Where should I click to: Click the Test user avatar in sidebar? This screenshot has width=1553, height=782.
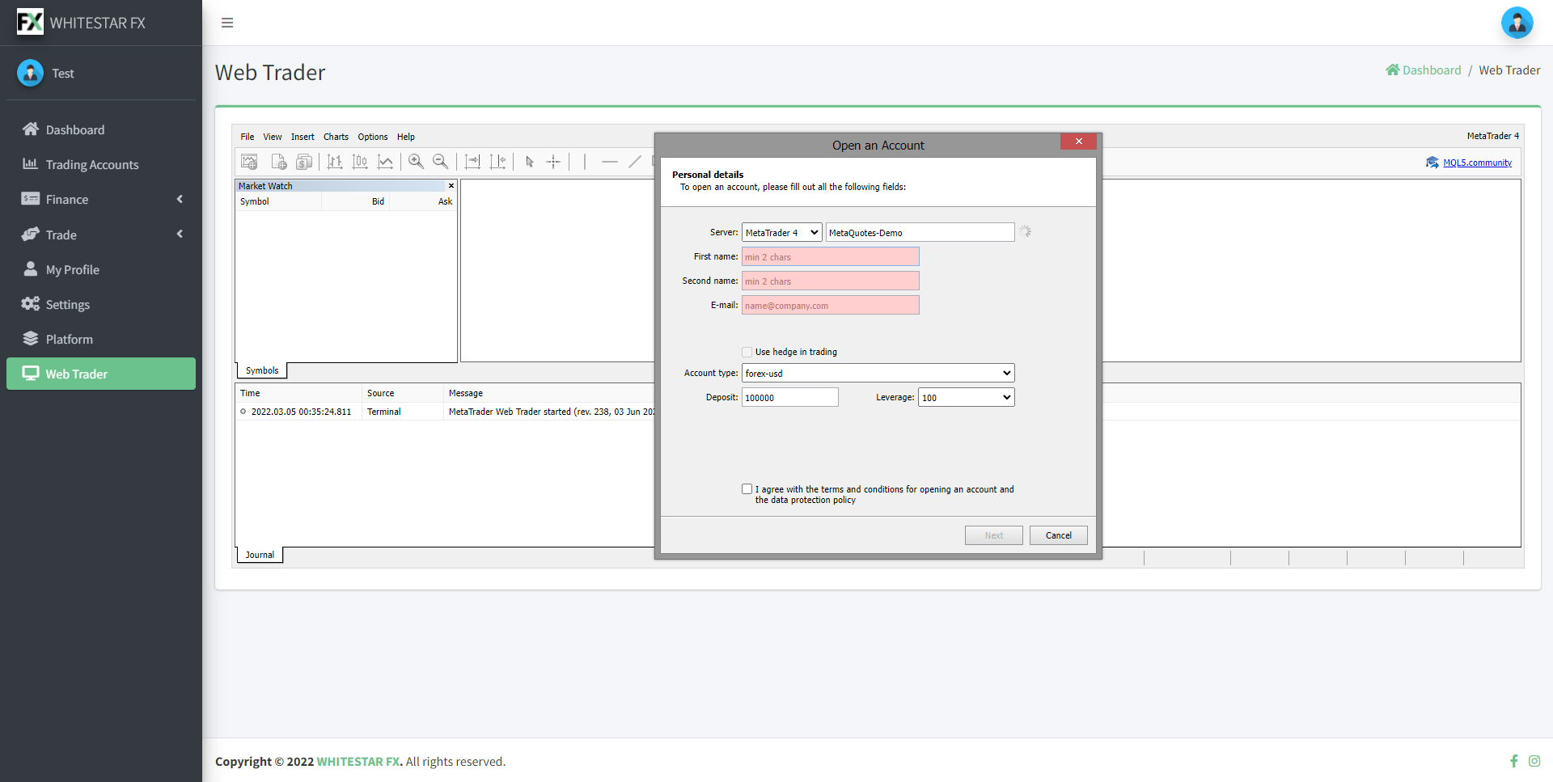tap(31, 73)
